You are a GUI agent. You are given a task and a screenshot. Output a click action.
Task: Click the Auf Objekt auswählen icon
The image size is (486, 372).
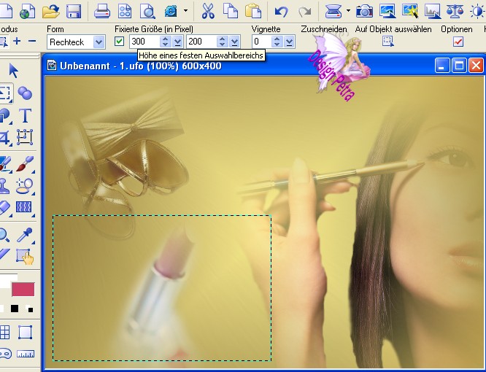[x=388, y=41]
